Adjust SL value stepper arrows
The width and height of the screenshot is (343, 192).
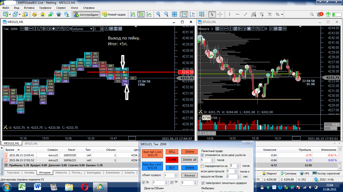pos(166,183)
